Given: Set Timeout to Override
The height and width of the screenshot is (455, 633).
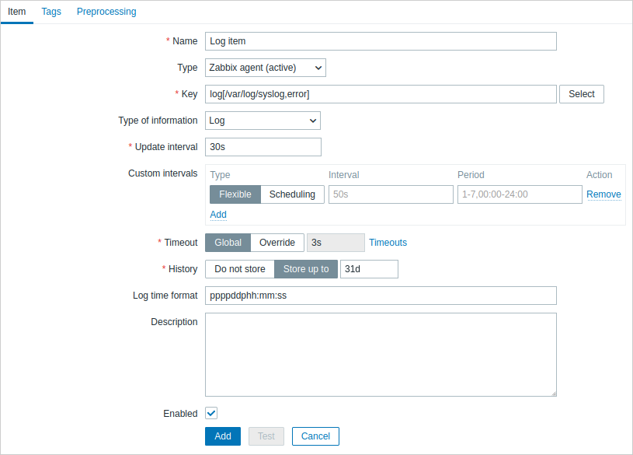Looking at the screenshot, I should pyautogui.click(x=277, y=243).
